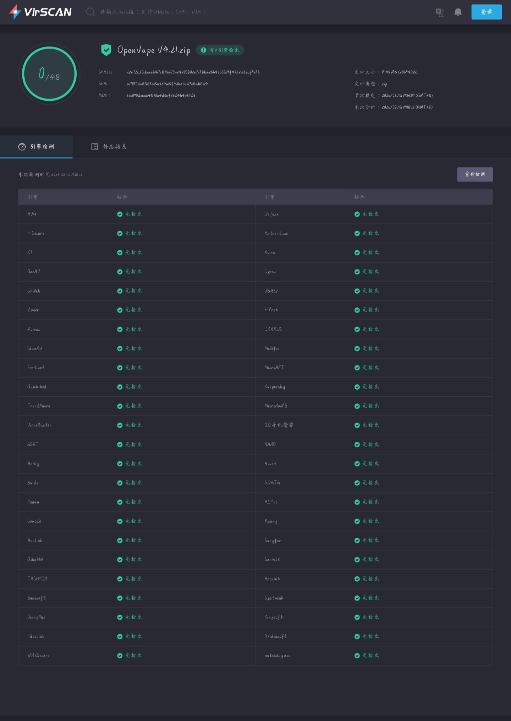Click the green check icon in ClamAV row
Screen dimensions: 511x721
tap(120, 348)
